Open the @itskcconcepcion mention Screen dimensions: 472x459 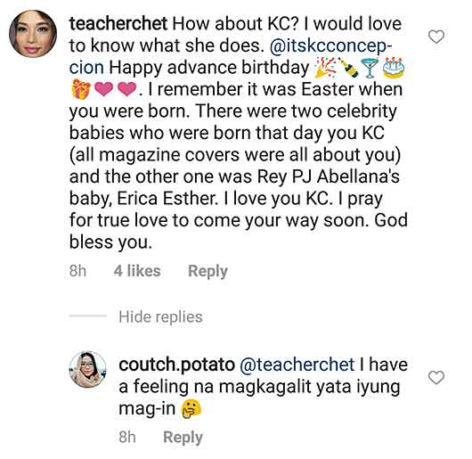330,45
